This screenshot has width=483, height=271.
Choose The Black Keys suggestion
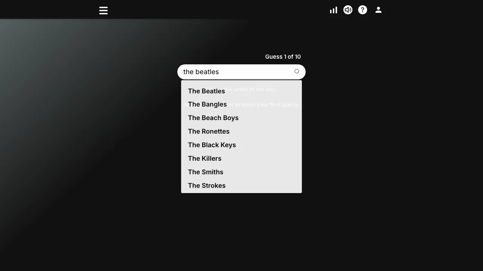[241, 145]
